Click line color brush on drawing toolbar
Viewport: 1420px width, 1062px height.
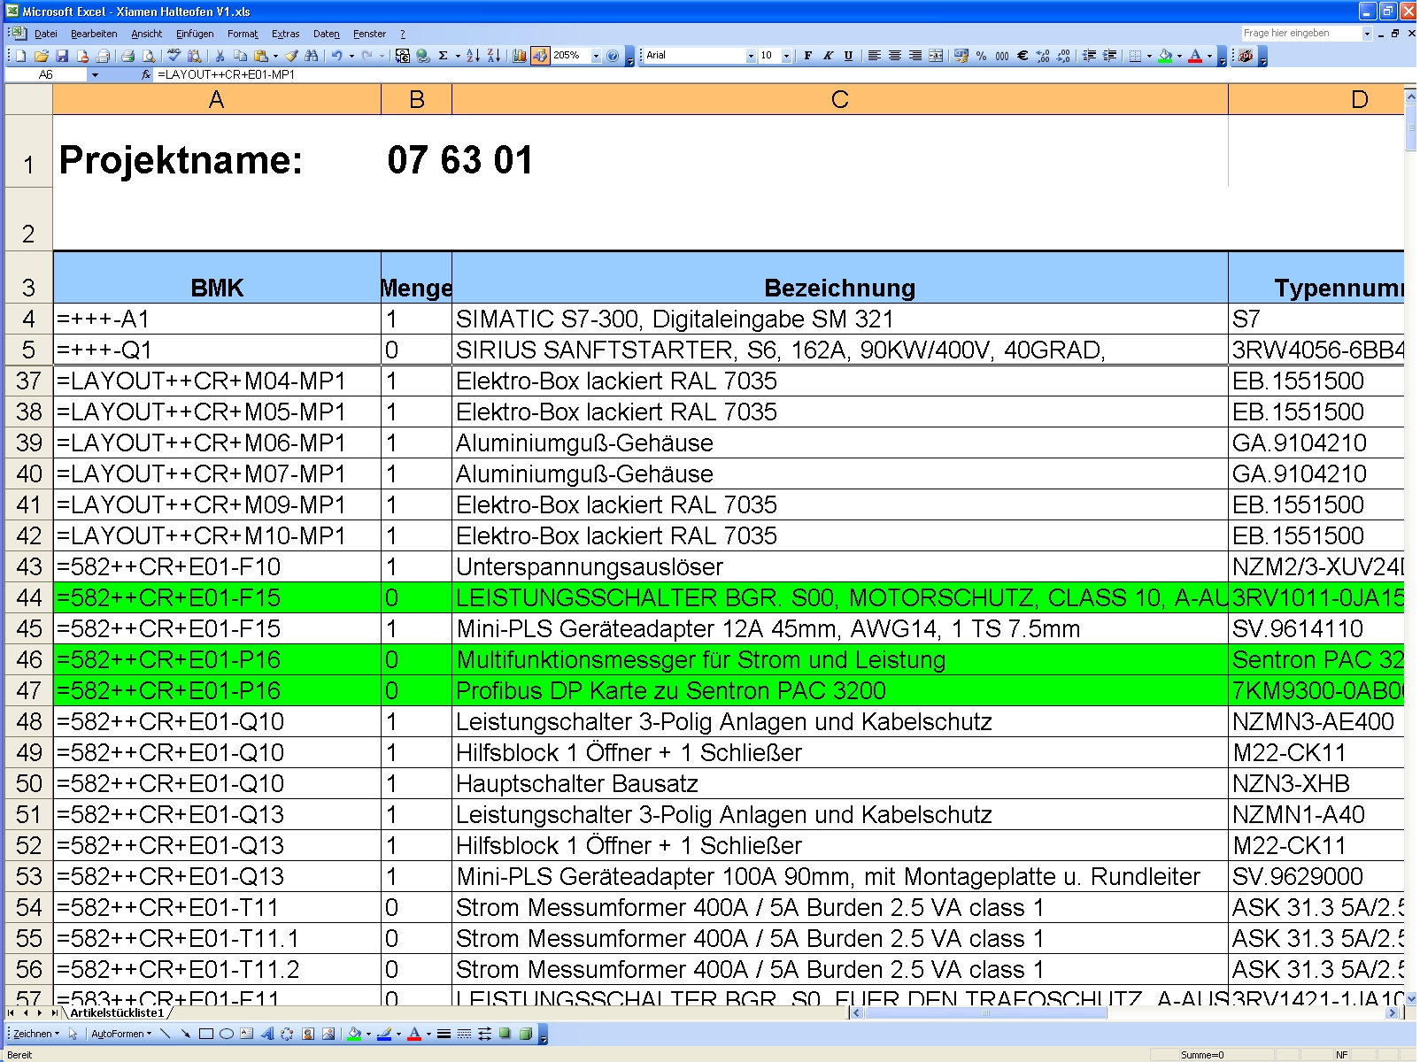click(x=384, y=1034)
